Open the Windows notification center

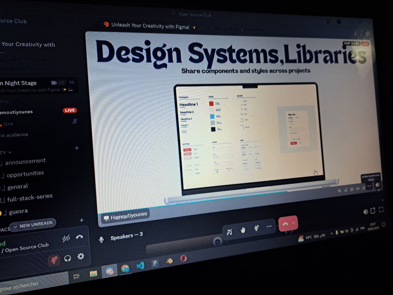click(383, 225)
